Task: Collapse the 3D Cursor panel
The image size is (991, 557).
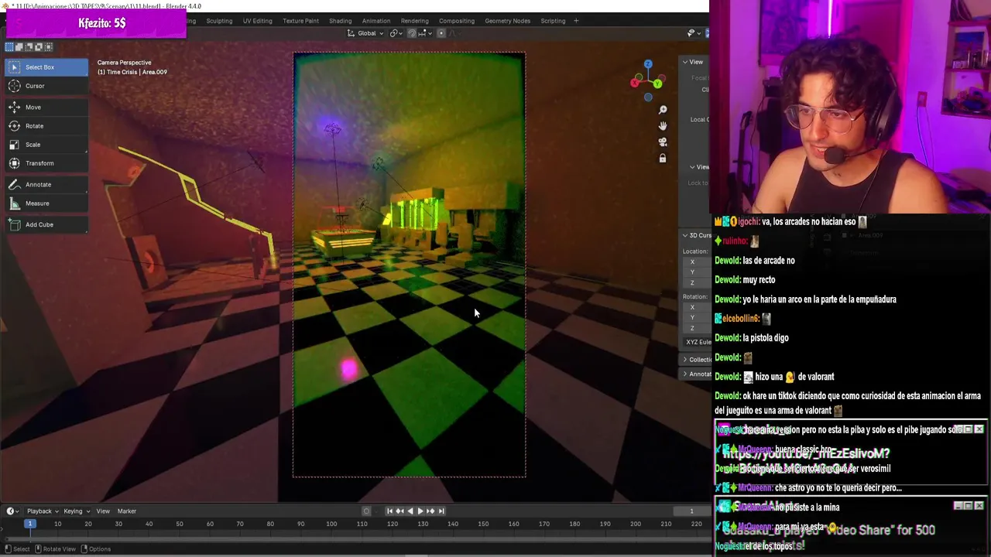Action: (x=696, y=235)
